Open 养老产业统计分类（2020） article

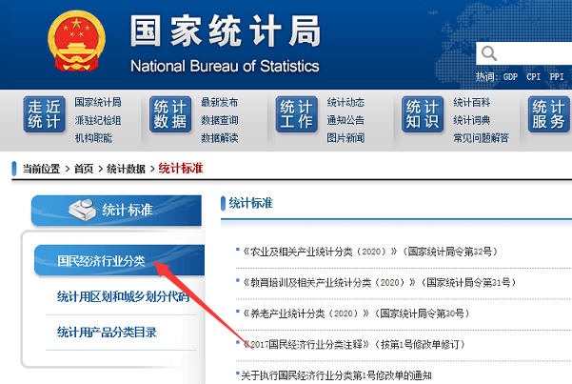(x=356, y=313)
